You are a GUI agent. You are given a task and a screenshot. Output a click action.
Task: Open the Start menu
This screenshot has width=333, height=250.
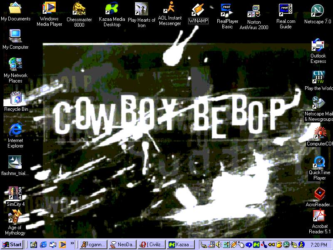12,245
